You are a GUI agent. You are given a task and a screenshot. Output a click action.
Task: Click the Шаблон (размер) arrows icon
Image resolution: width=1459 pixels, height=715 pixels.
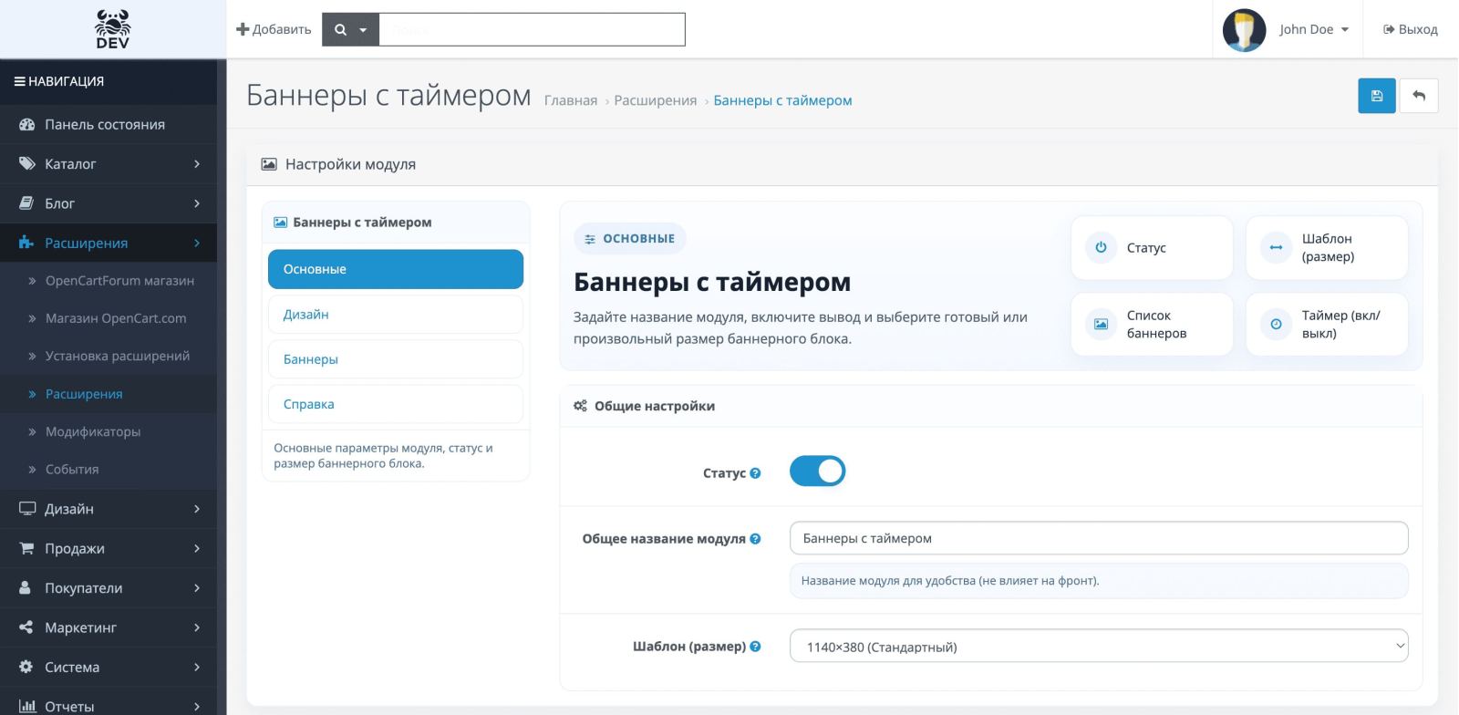(x=1276, y=247)
